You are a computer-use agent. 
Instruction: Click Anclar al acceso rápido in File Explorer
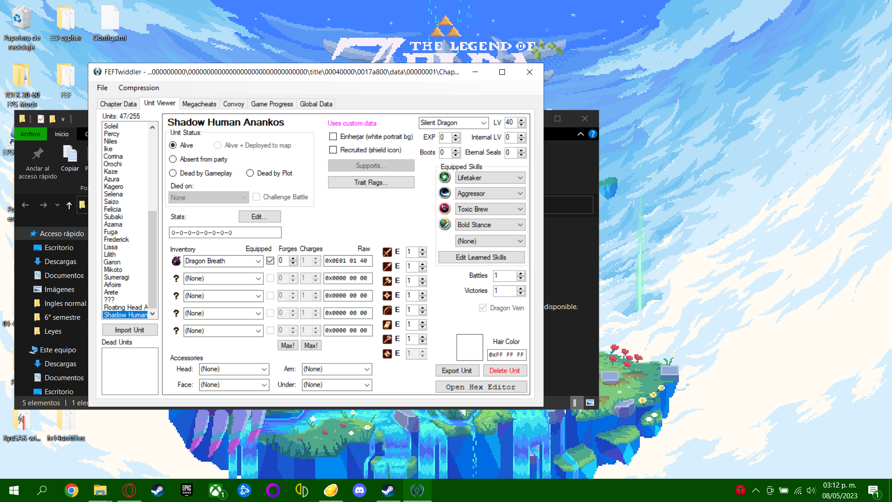pos(38,162)
